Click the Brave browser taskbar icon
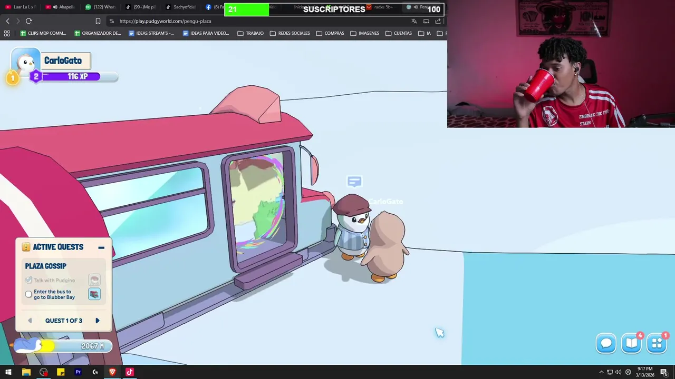 (x=112, y=372)
